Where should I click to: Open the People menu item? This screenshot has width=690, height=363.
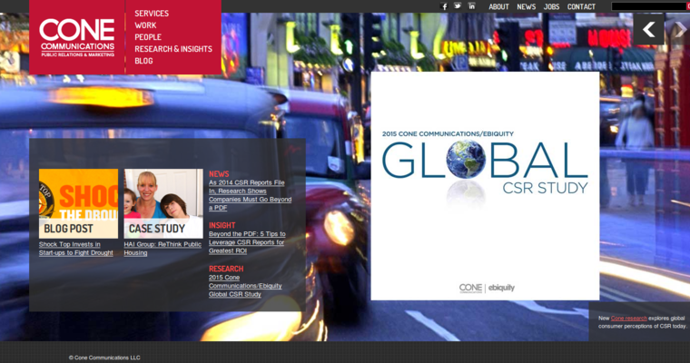pos(148,37)
